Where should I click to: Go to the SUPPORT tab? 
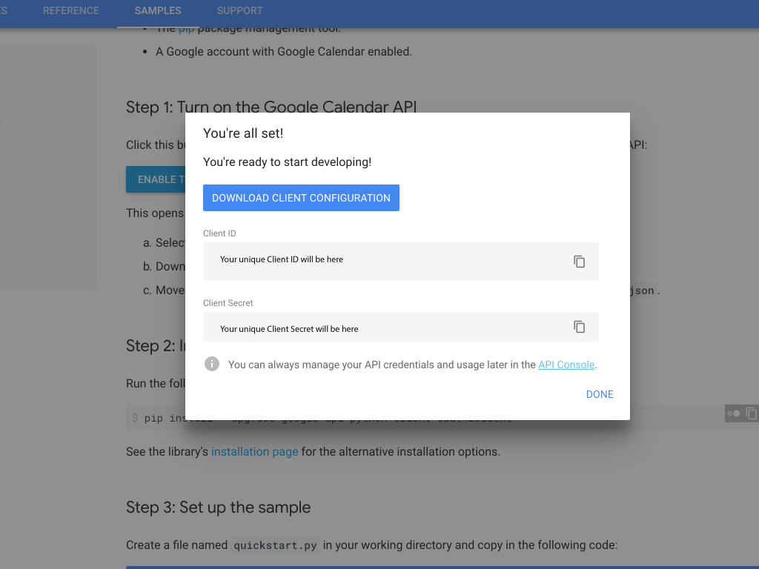[x=239, y=10]
